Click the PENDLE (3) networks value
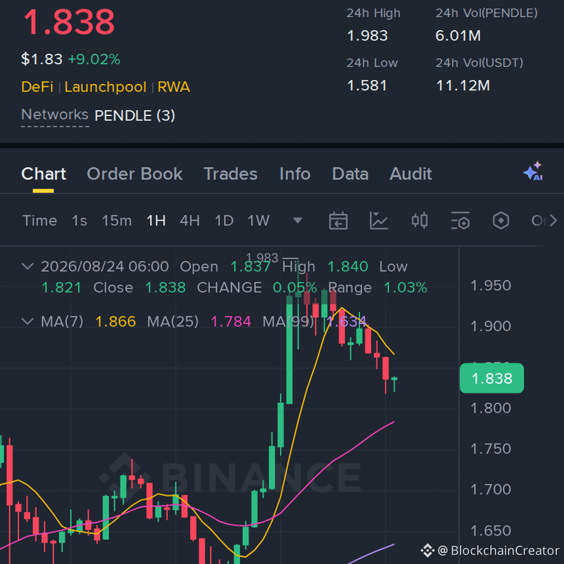The image size is (564, 564). (135, 116)
